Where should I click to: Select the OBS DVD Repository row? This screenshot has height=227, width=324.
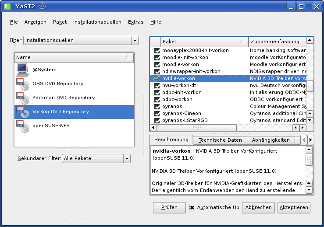coord(74,84)
